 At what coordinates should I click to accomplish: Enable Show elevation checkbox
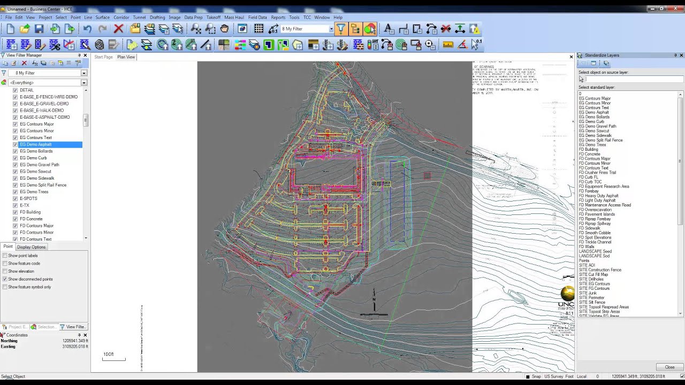click(x=5, y=271)
